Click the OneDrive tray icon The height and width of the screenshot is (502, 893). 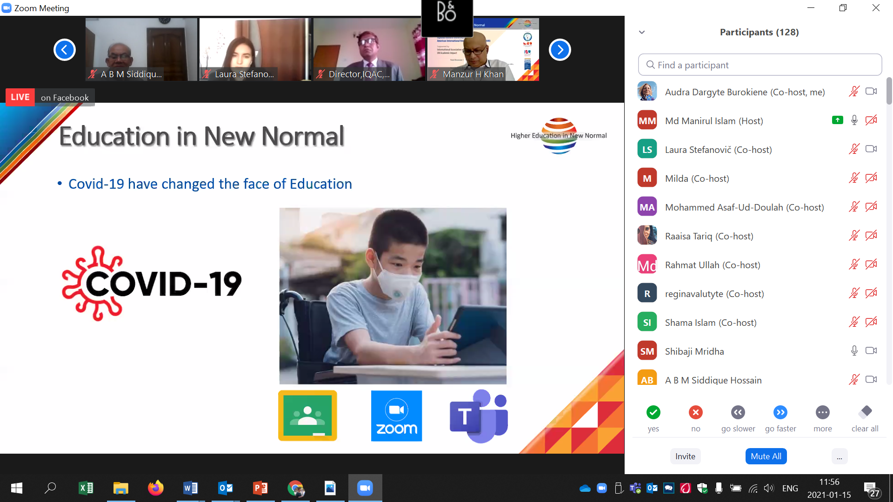pos(585,489)
